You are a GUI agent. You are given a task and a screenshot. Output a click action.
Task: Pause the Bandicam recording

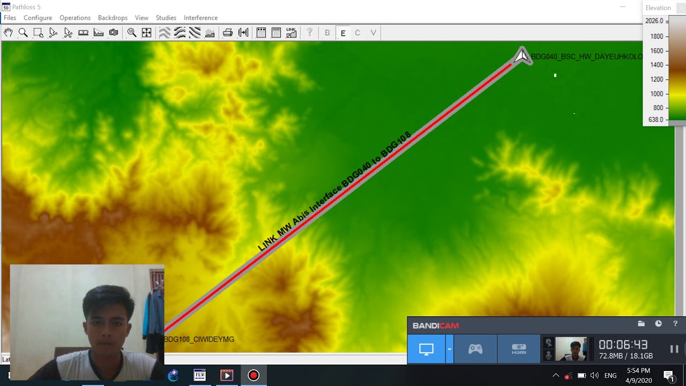pos(674,349)
